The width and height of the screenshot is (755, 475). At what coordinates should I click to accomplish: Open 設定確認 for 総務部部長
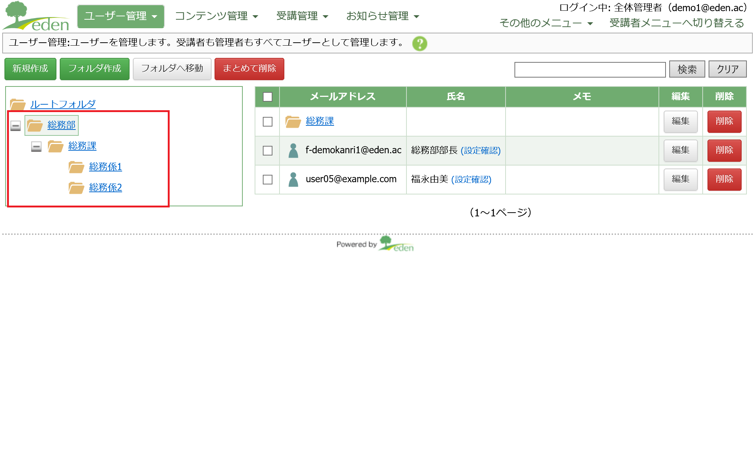click(481, 150)
